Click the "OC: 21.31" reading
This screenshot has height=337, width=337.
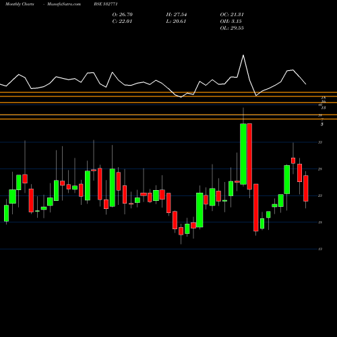click(x=232, y=15)
